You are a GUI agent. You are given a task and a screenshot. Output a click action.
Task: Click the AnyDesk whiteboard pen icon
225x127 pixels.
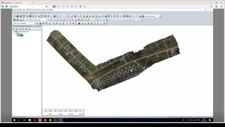85,6
